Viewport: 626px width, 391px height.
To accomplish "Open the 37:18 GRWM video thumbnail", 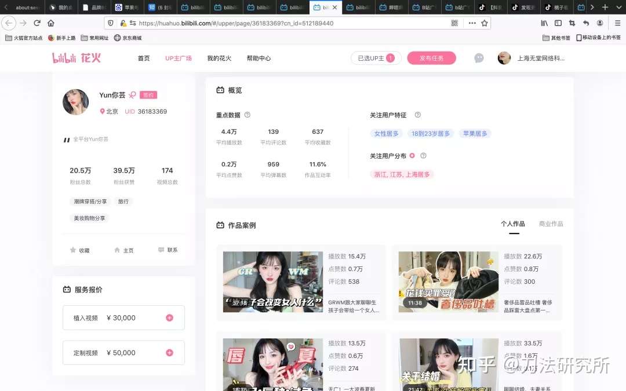I will tap(272, 282).
